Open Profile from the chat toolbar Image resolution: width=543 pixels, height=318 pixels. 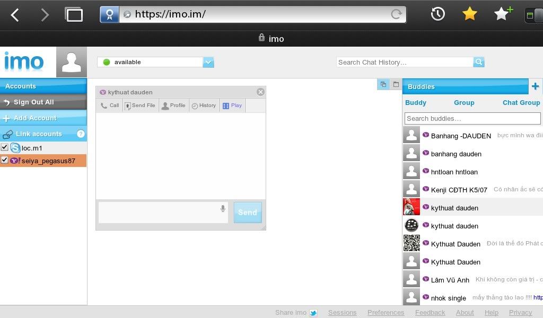(173, 105)
